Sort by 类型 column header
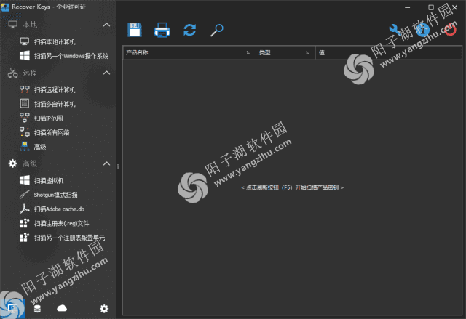This screenshot has width=466, height=319. [x=285, y=53]
